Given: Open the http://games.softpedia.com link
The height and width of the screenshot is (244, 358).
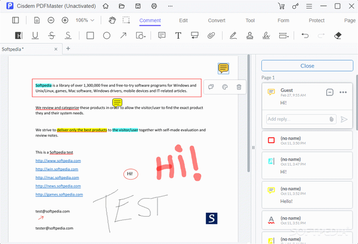Looking at the screenshot, I should pyautogui.click(x=59, y=194).
